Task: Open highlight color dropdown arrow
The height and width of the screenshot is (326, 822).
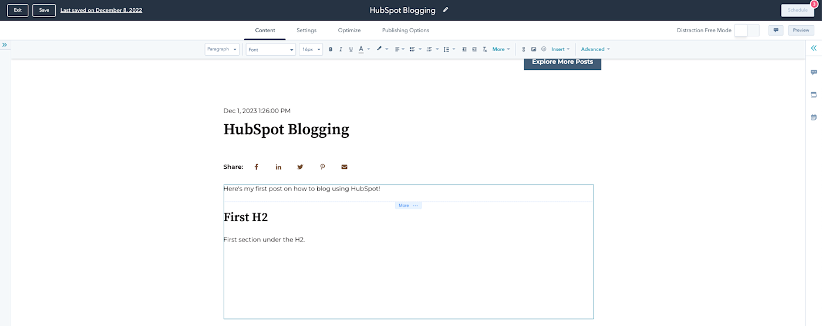Action: tap(387, 49)
